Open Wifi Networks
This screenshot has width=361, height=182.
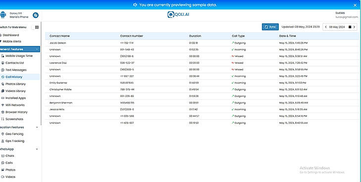(15, 105)
